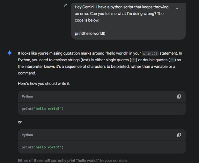Click the "Either of those will correctly print" sentence
This screenshot has width=199, height=163.
[73, 160]
